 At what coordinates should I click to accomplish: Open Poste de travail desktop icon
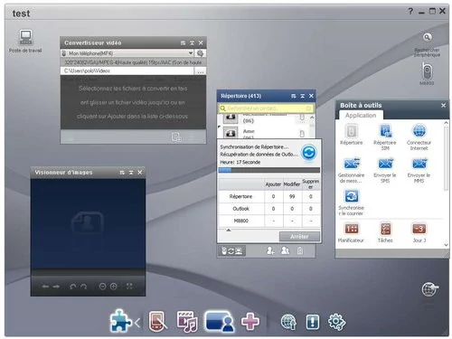coord(25,41)
